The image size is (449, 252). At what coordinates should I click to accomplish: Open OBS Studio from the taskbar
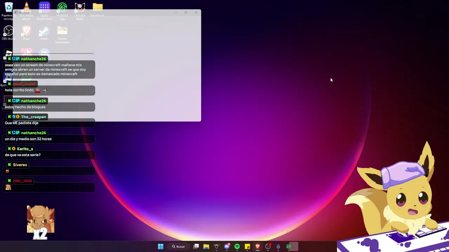[x=268, y=246]
